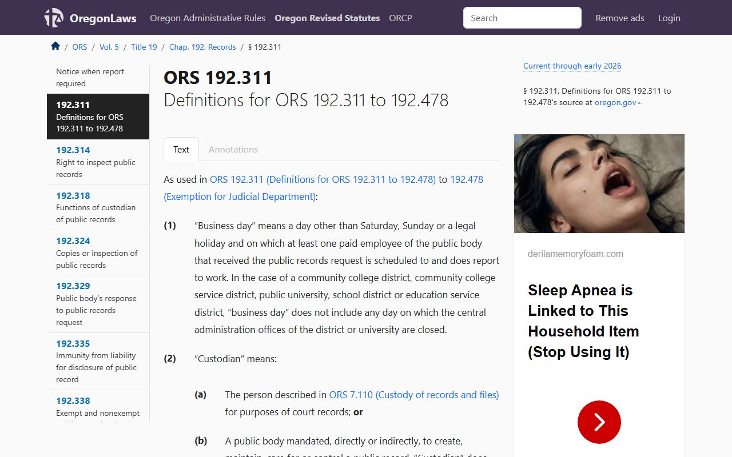Click subsection marker (2)

(x=170, y=359)
